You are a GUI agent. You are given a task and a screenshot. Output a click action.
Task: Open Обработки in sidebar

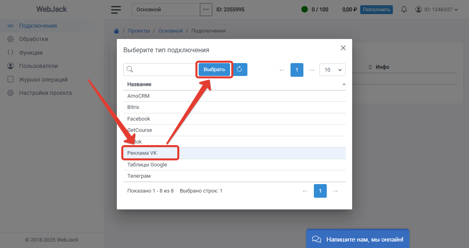tap(33, 39)
